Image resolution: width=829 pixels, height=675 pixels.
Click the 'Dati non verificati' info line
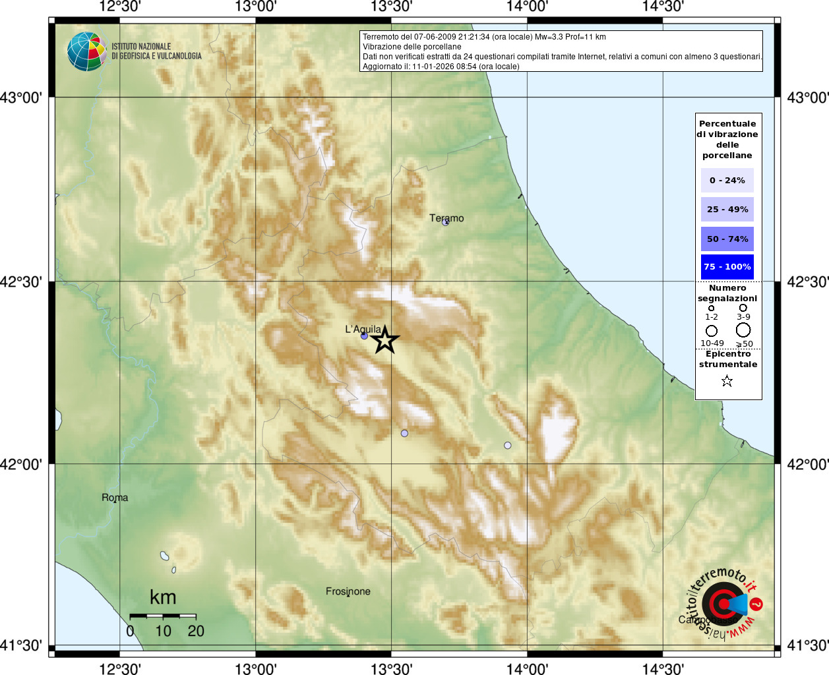[x=563, y=57]
